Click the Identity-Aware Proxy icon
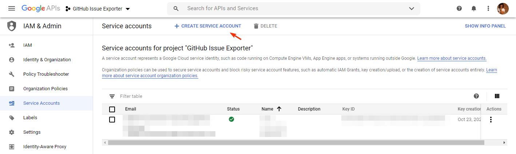This screenshot has height=154, width=516. click(x=12, y=147)
